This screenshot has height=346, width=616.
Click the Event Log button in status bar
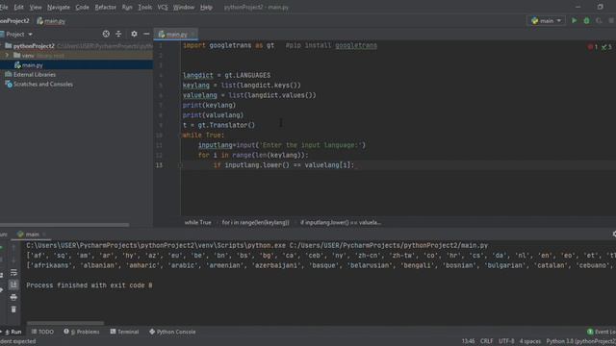[601, 332]
